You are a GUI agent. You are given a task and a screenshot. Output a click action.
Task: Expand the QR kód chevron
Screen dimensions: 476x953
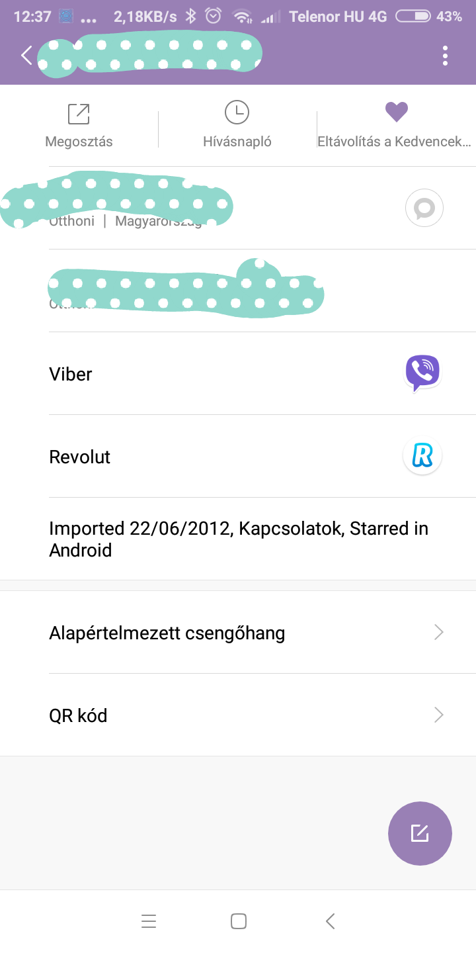(438, 715)
